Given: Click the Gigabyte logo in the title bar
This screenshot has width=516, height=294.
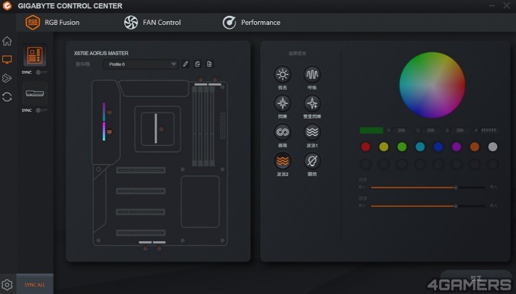Looking at the screenshot, I should click(x=7, y=5).
